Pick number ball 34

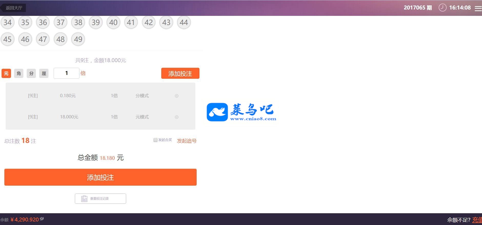(x=7, y=22)
